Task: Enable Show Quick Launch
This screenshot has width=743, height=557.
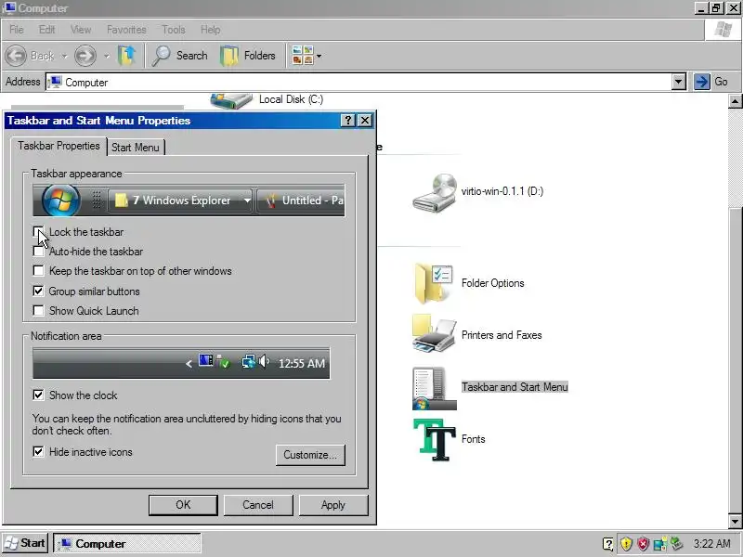Action: (x=38, y=311)
